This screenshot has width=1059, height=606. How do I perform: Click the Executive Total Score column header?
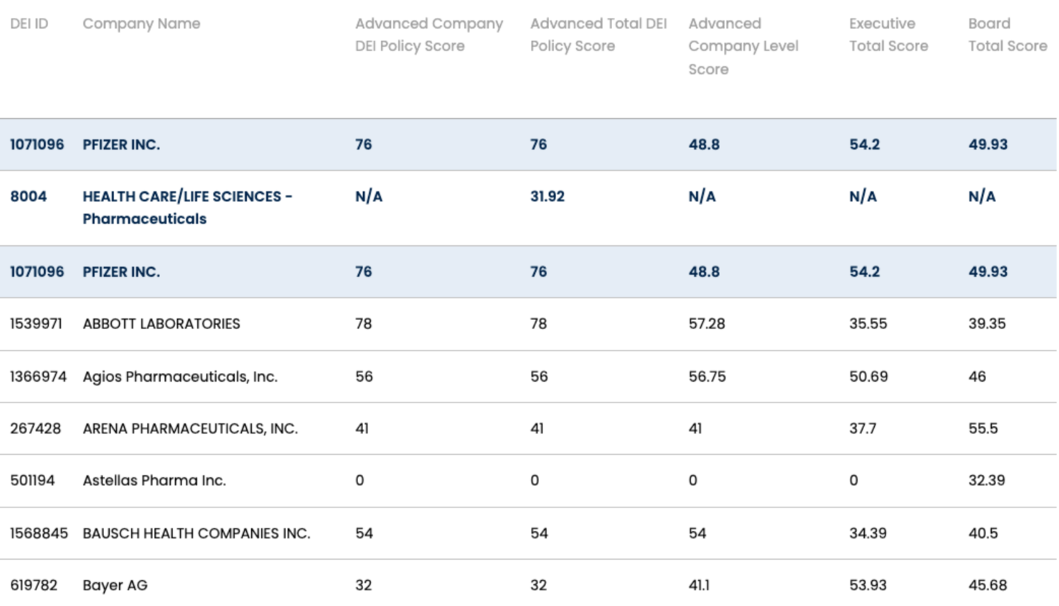(x=889, y=35)
